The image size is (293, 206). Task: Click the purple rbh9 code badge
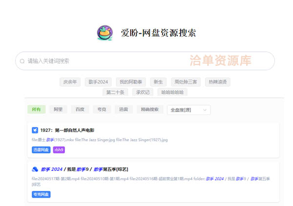(59, 150)
